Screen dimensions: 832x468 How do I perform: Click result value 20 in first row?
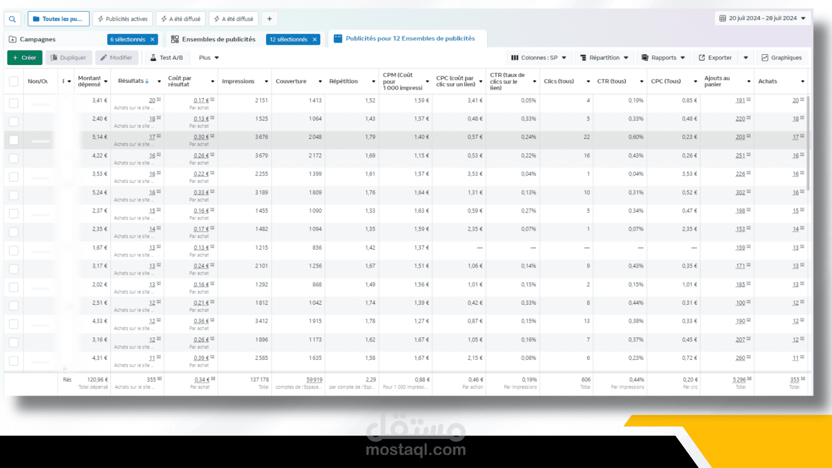coord(152,101)
